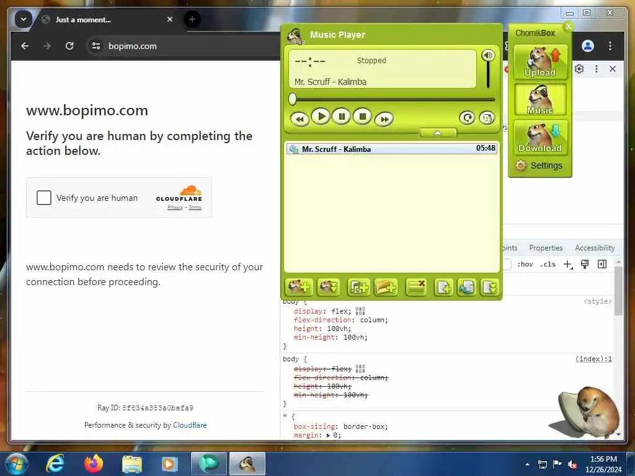Toggle the :hov element state option

(525, 264)
